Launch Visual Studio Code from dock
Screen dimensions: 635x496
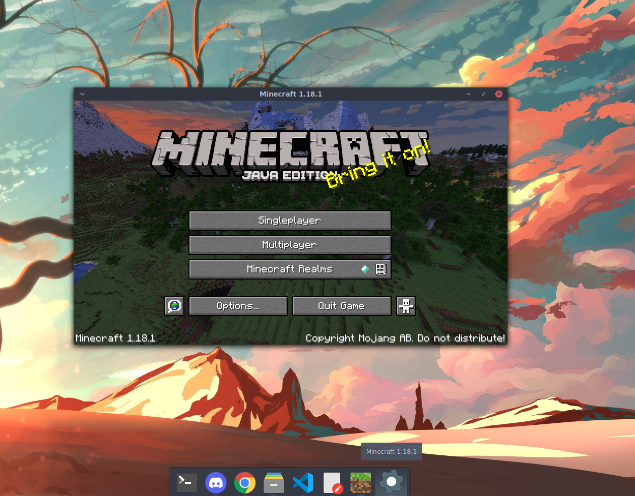click(303, 482)
